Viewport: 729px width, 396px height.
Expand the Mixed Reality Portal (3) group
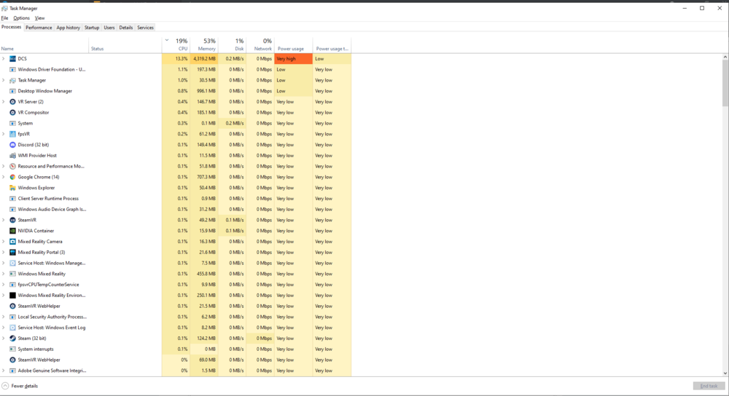click(3, 253)
